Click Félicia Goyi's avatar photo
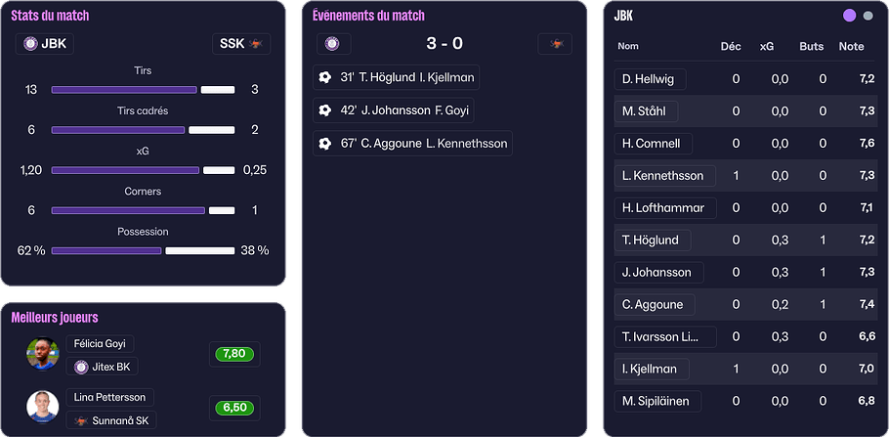The width and height of the screenshot is (889, 437). tap(43, 354)
